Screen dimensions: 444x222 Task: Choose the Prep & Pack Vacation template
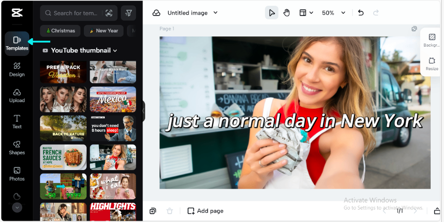coord(63,72)
